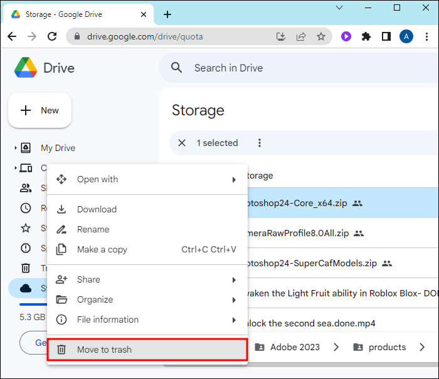
Task: Open the Adobe 2023 breadcrumb folder
Action: pyautogui.click(x=288, y=347)
